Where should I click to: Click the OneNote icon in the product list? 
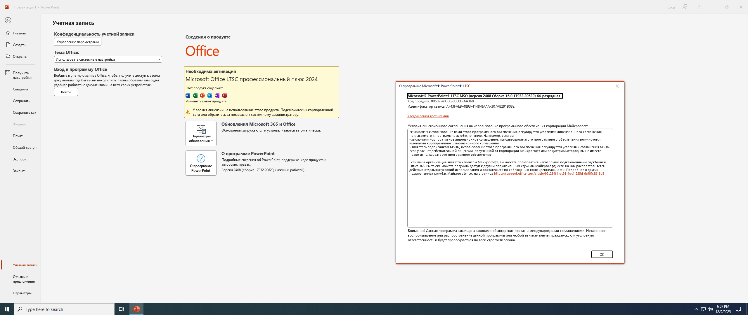click(x=217, y=95)
